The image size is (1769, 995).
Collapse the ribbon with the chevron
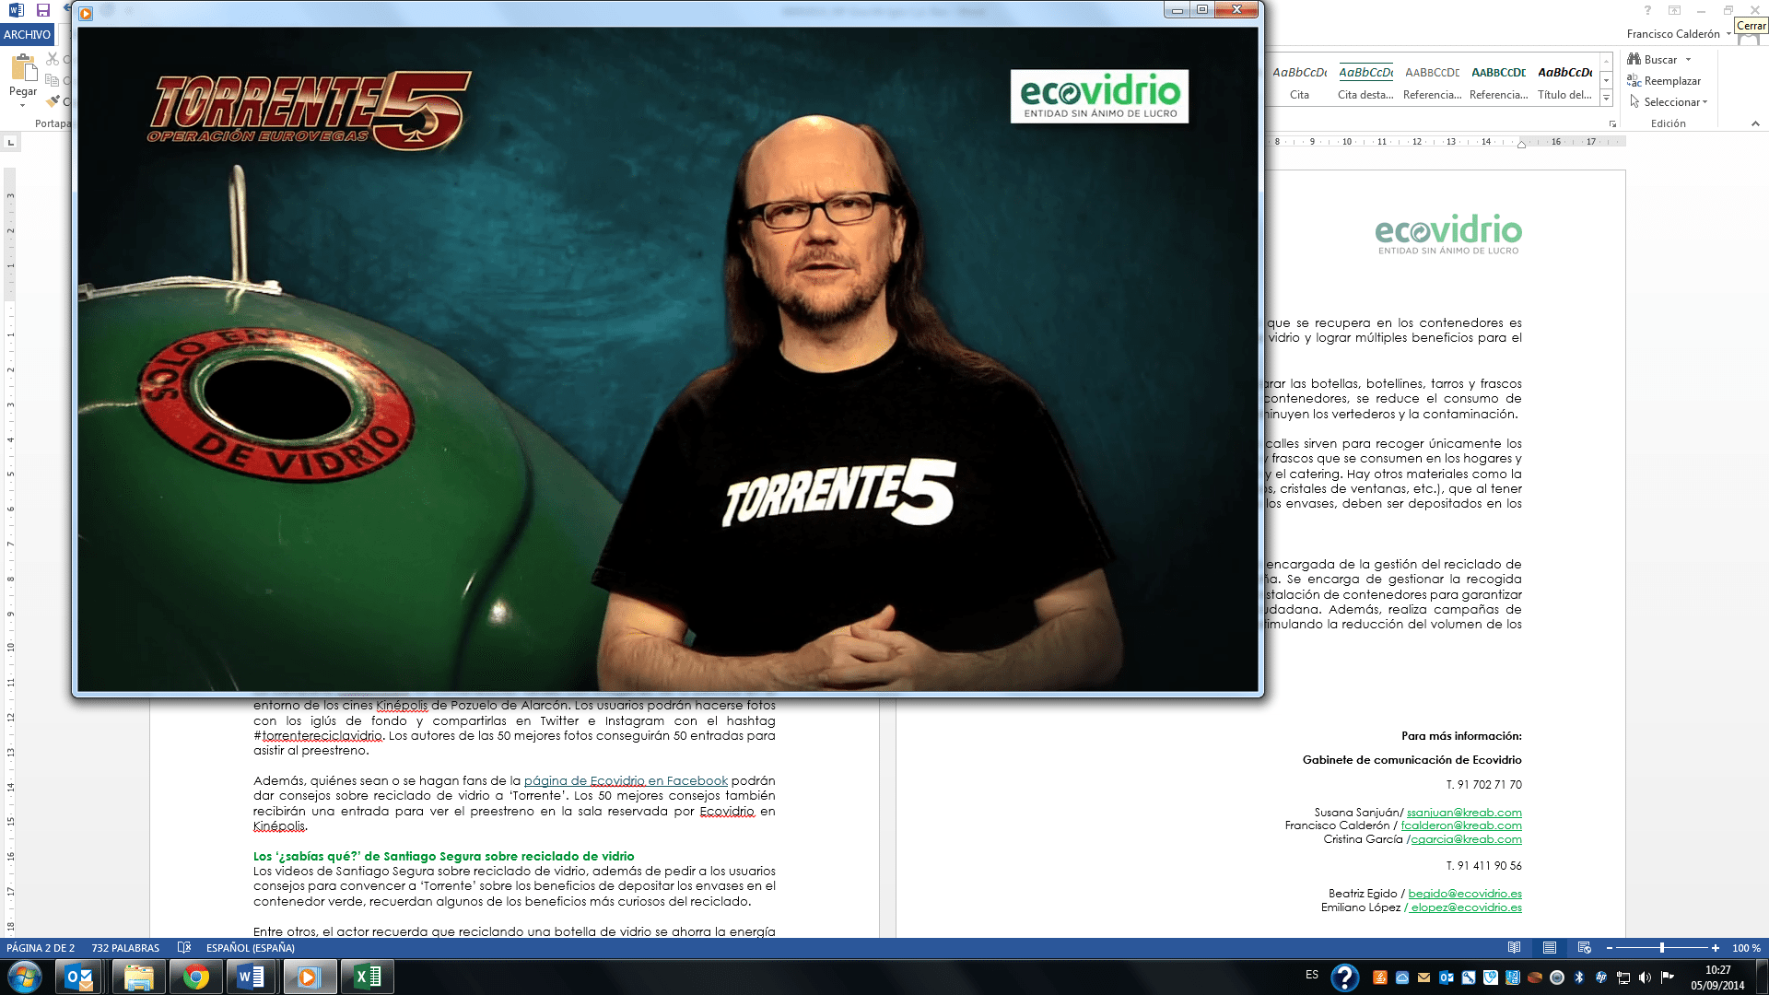(x=1754, y=123)
